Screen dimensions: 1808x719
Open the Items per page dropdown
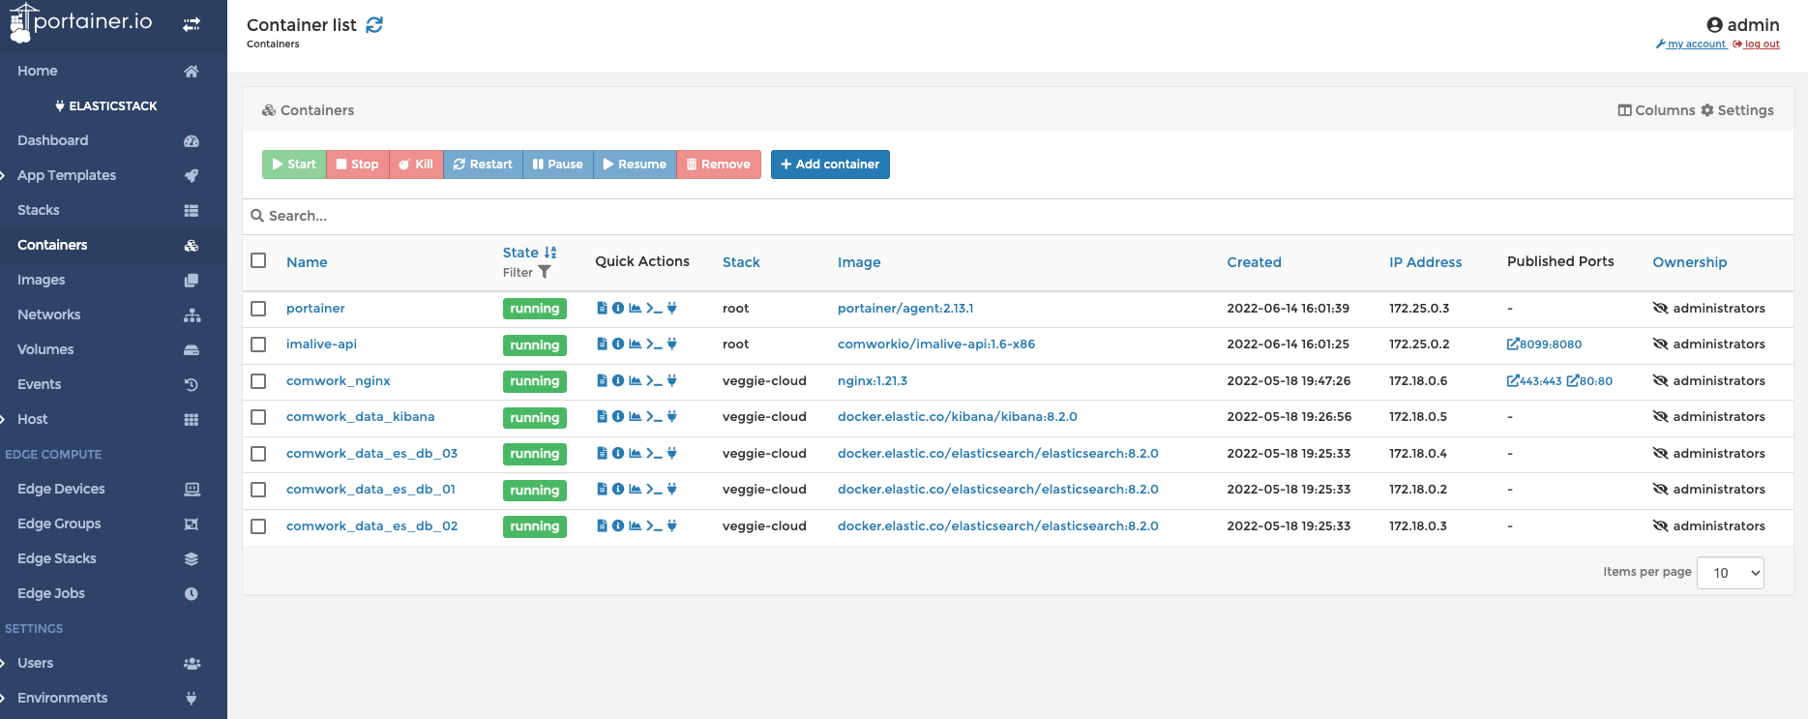1730,573
